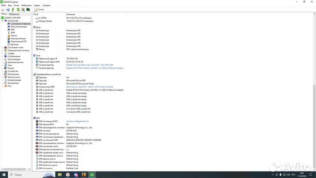Open the Отчет report toolbar button
Screen dimensions: 316x178
coord(39,9)
